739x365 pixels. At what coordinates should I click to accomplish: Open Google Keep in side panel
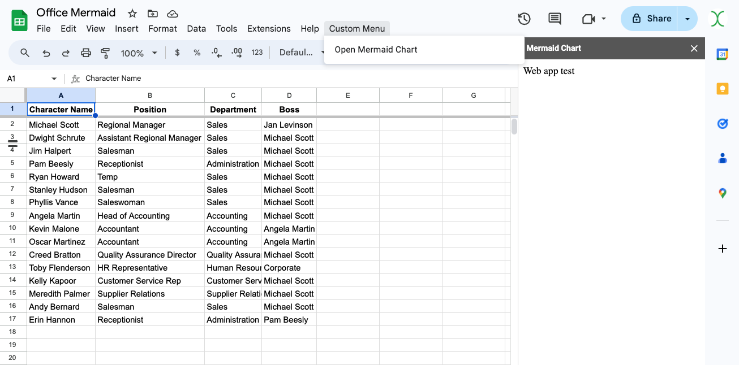(x=722, y=89)
